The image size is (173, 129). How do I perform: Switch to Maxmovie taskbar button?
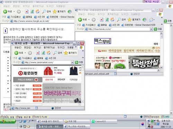pyautogui.click(x=77, y=126)
